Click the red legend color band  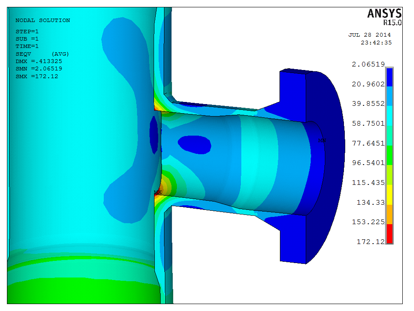(x=389, y=234)
